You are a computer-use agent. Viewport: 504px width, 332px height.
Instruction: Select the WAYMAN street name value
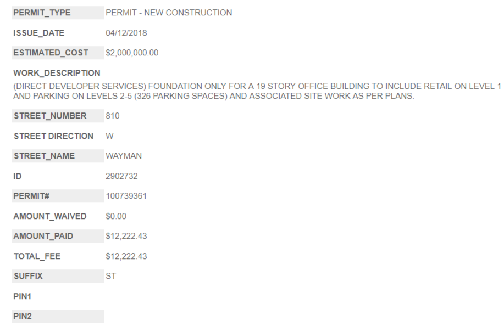(123, 156)
